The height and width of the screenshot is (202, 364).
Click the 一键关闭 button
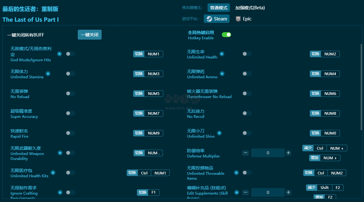tap(90, 35)
